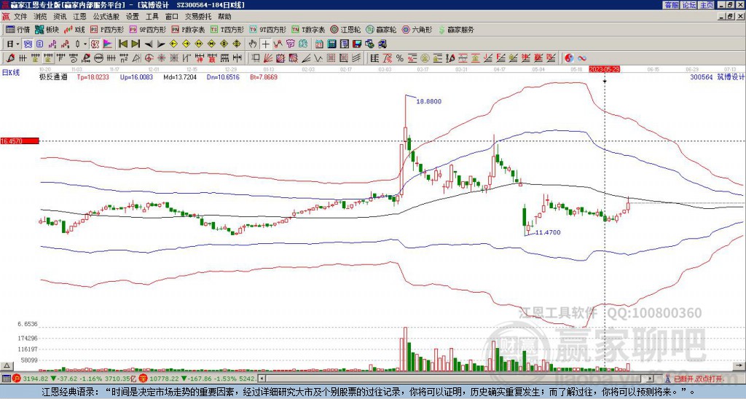
Task: Click the 18.8800 high price annotation
Action: (428, 101)
